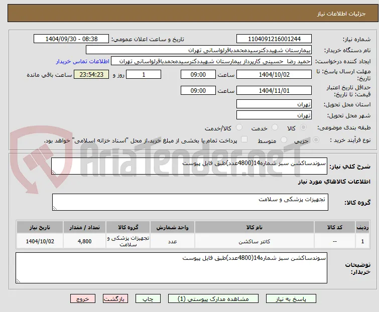
Task: Click the need number field 1104091216001244
Action: point(274,39)
